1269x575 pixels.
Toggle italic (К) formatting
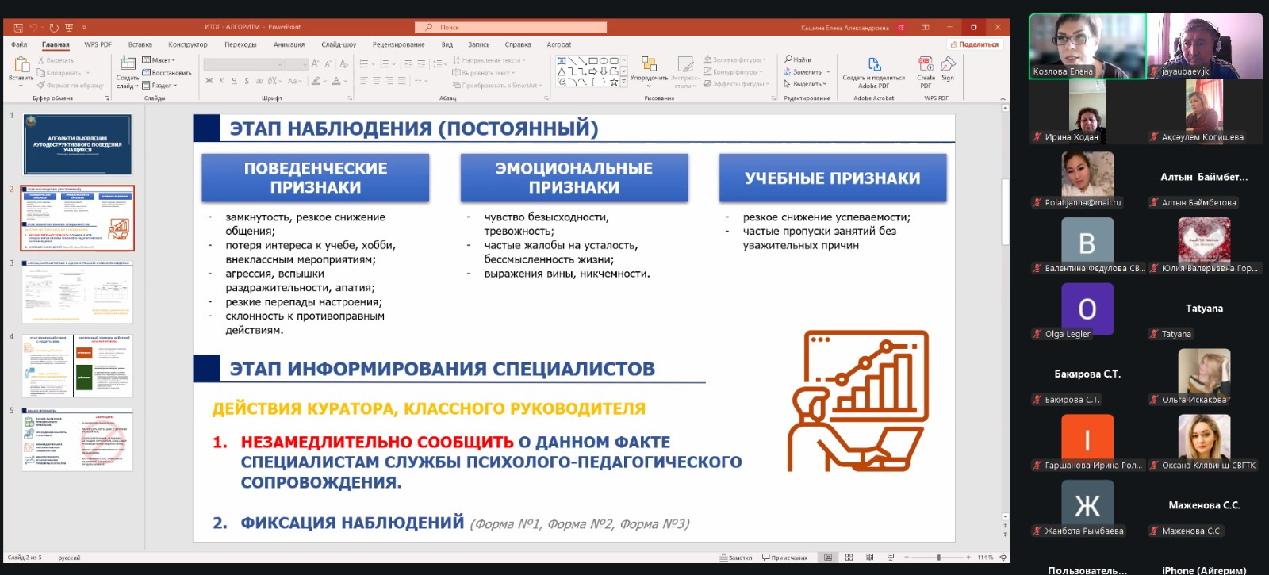click(222, 81)
